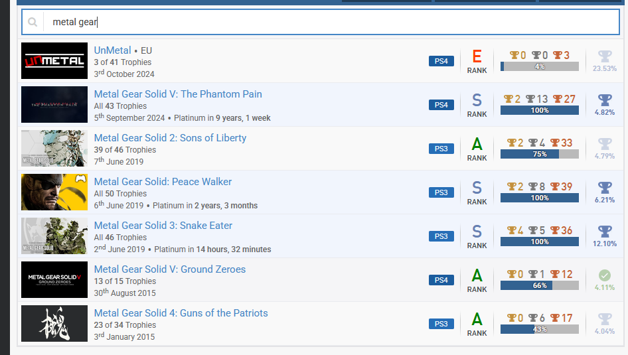Click Snake Eater cover thumbnail

coord(54,236)
